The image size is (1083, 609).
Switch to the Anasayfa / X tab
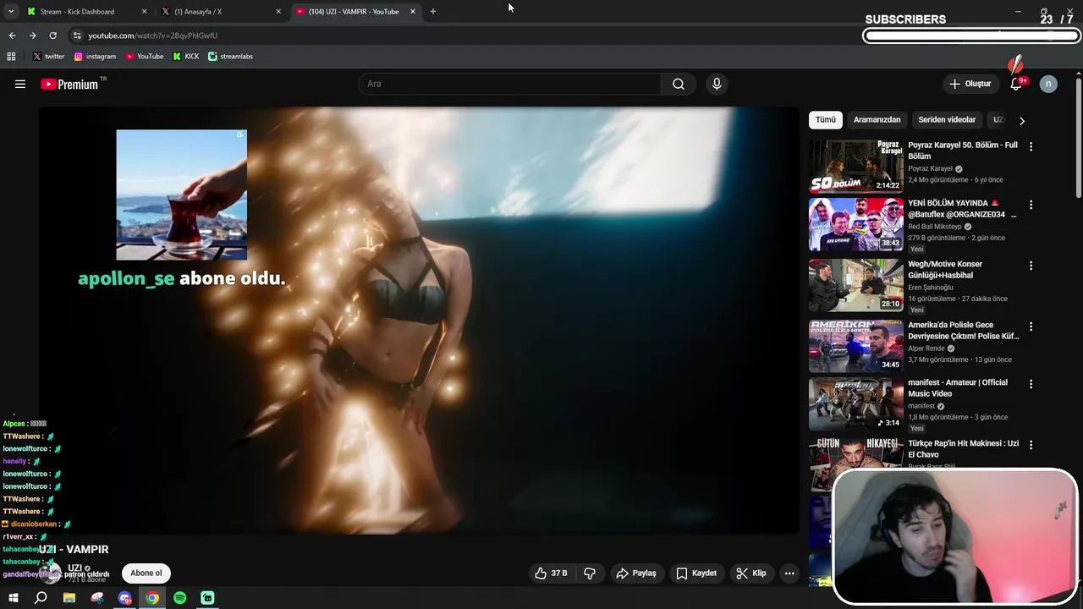[x=222, y=12]
